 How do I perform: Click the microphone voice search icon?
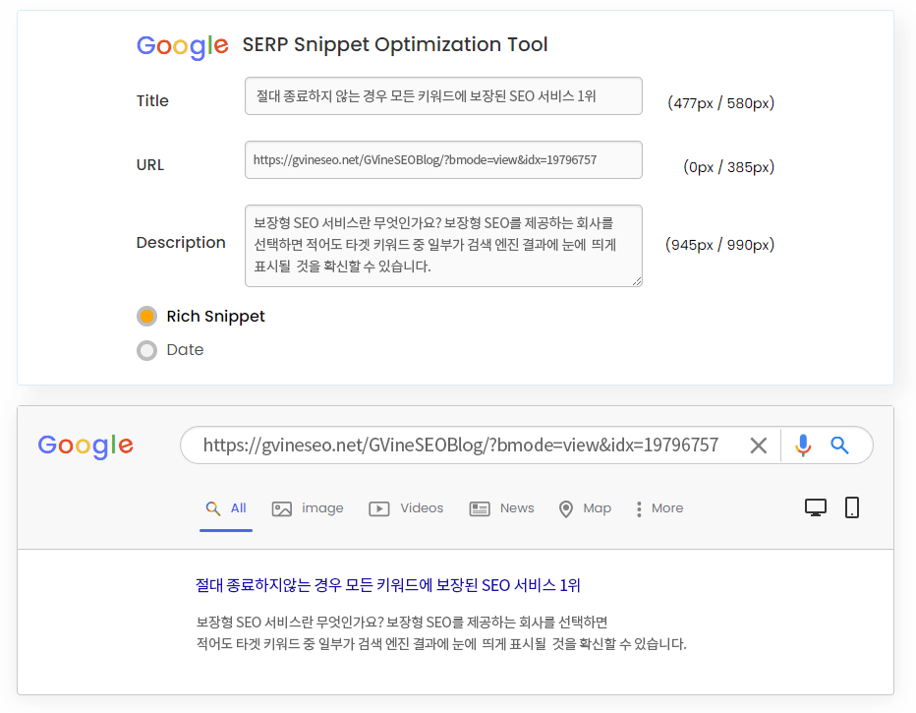pyautogui.click(x=803, y=446)
